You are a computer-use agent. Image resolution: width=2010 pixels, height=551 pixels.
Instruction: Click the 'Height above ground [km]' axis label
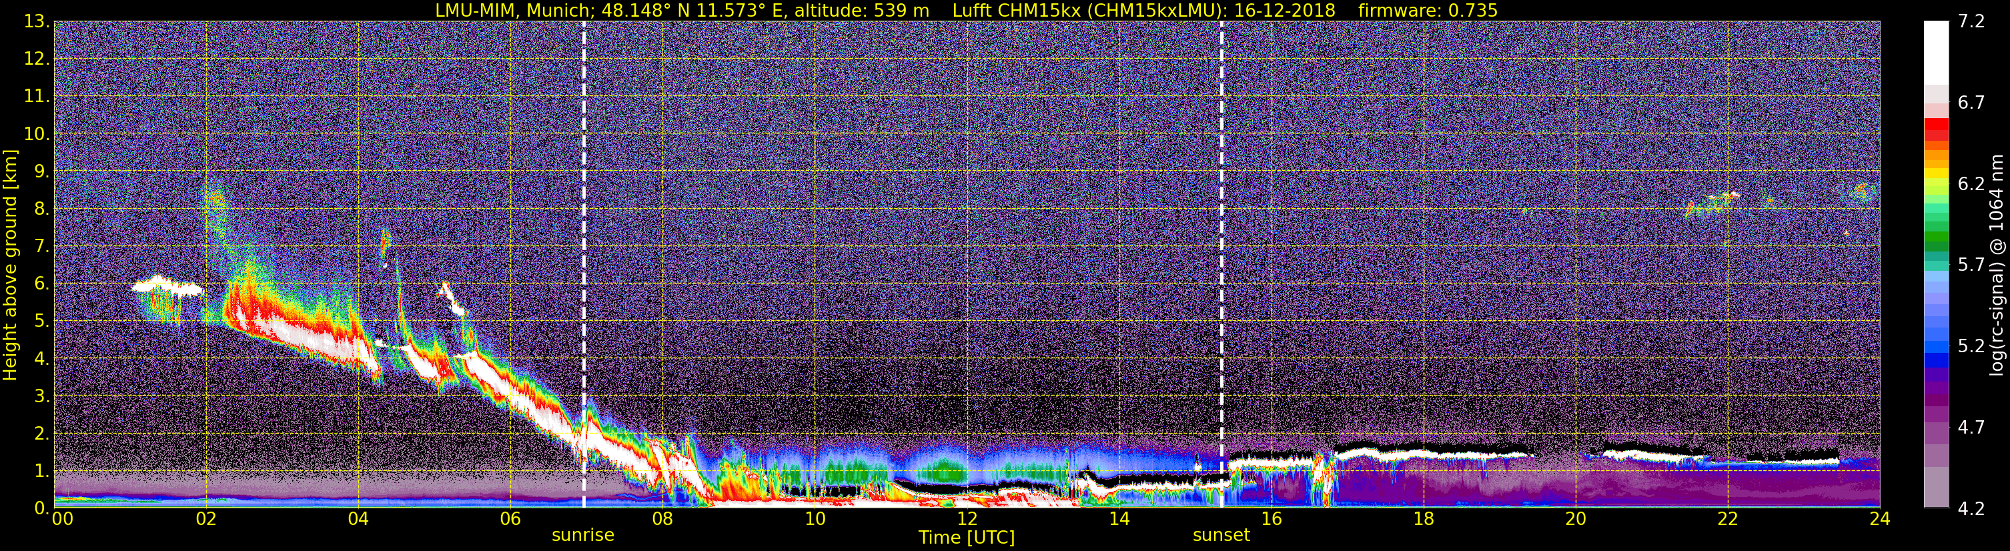pos(10,265)
